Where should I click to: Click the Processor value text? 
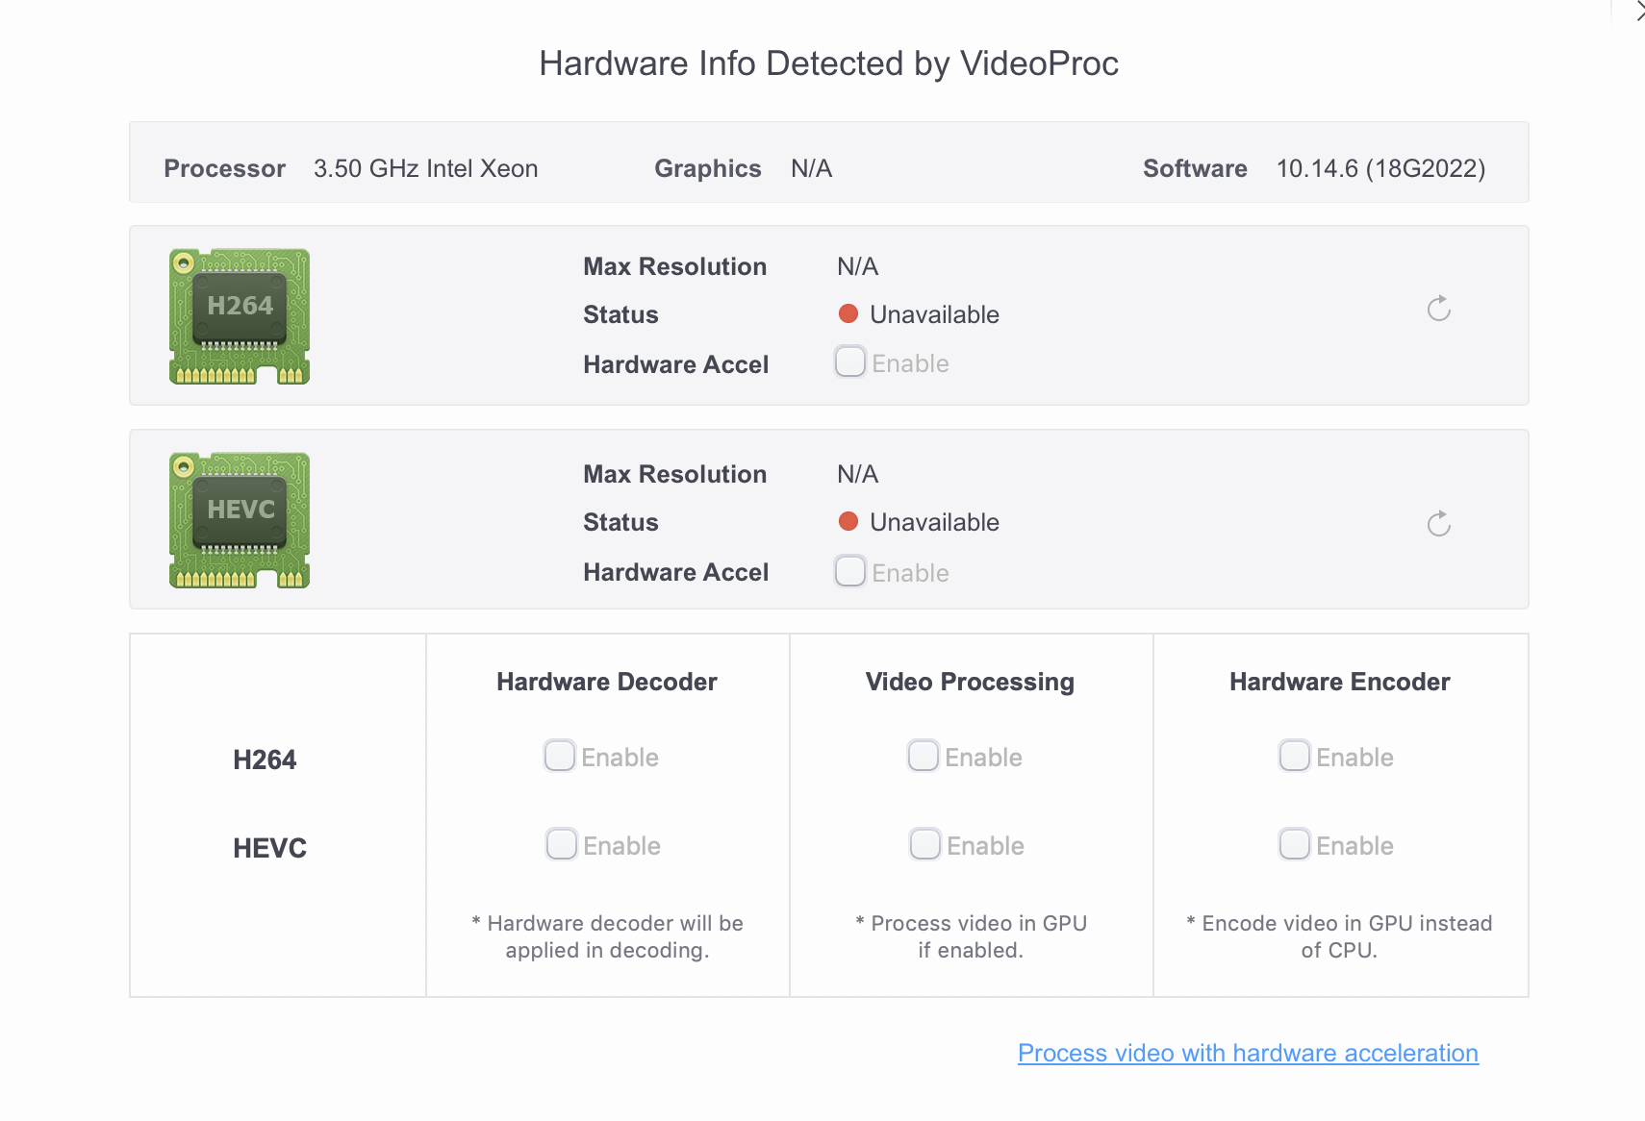(x=425, y=168)
